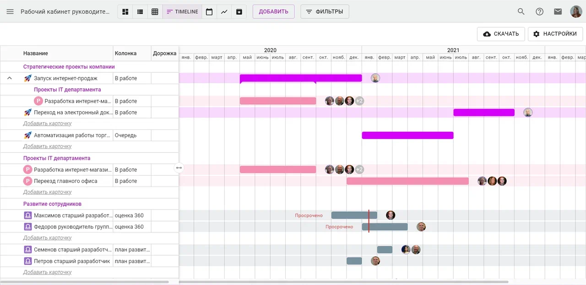Select the TIMELINE view tab
Viewport: 586px width, 285px height.
pyautogui.click(x=182, y=11)
